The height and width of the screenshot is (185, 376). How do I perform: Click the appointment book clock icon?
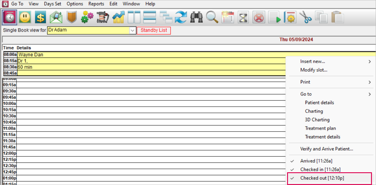pyautogui.click(x=9, y=17)
